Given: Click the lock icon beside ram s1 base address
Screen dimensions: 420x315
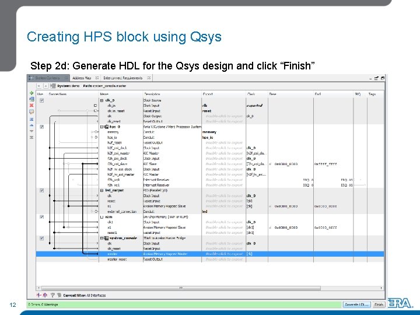Looking at the screenshot, I should point(270,228).
